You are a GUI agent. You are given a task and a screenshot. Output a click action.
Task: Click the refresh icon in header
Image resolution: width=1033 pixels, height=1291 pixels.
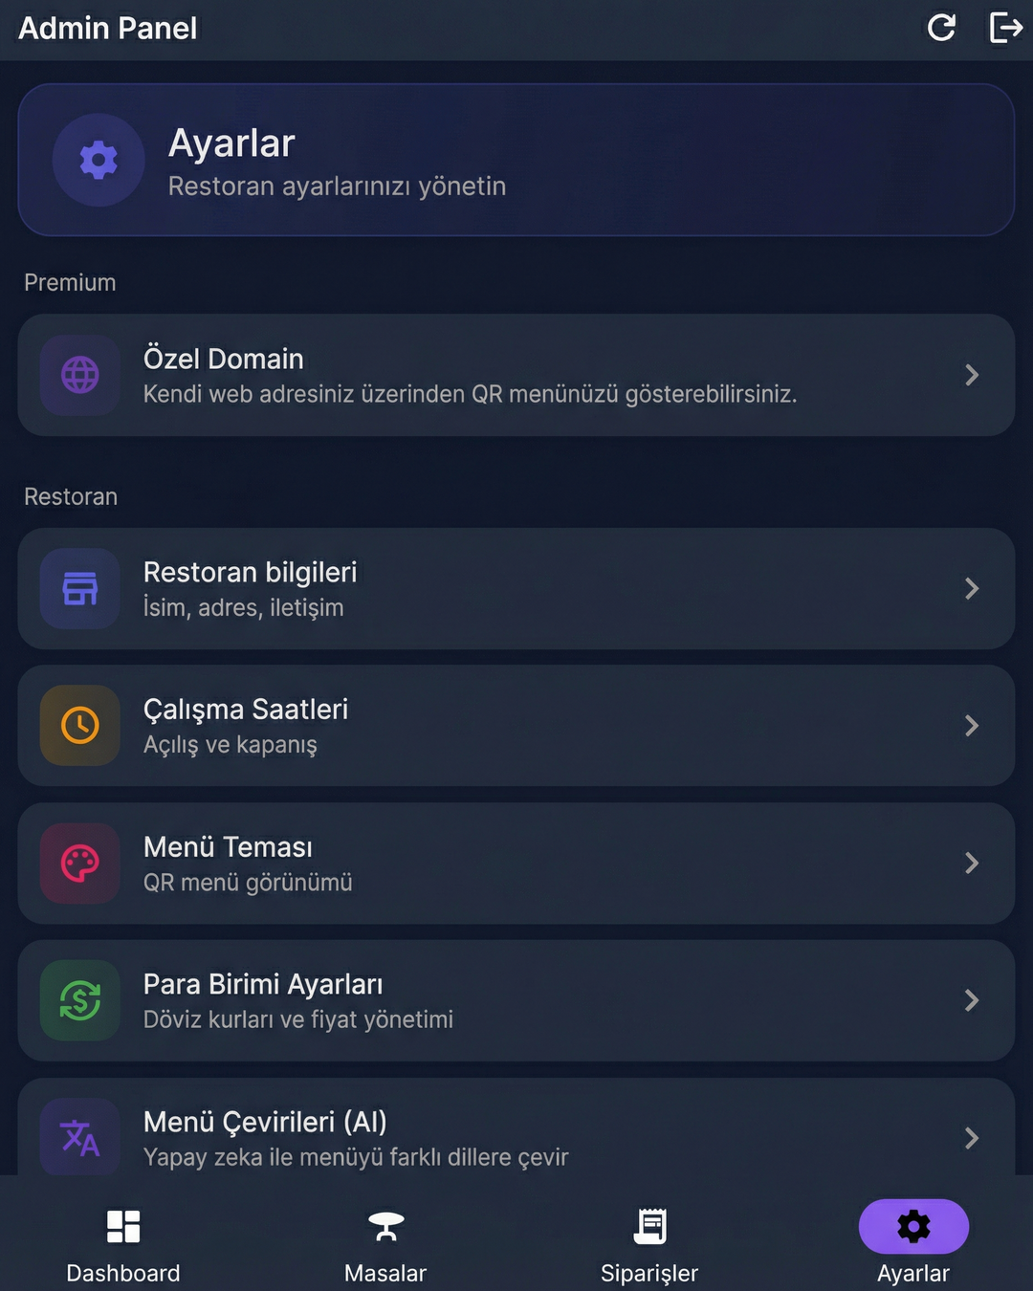pos(941,28)
